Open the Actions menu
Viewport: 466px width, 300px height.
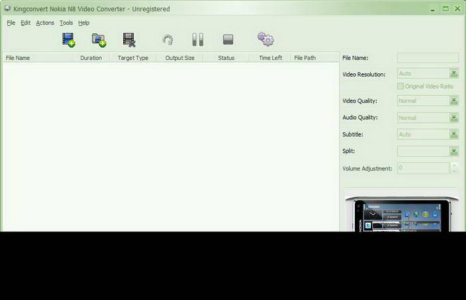45,23
